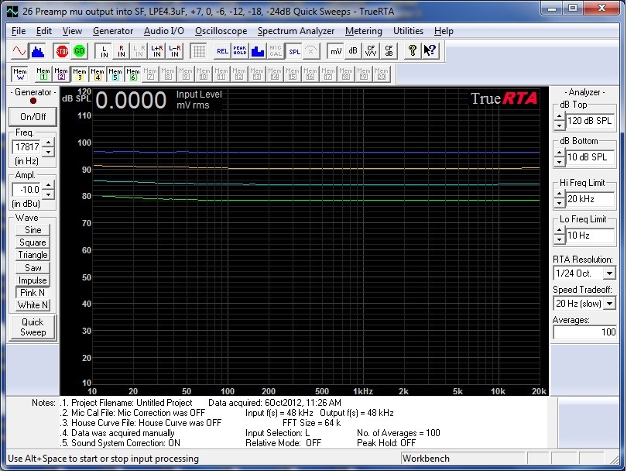
Task: Click the CF dB button
Action: [x=389, y=51]
